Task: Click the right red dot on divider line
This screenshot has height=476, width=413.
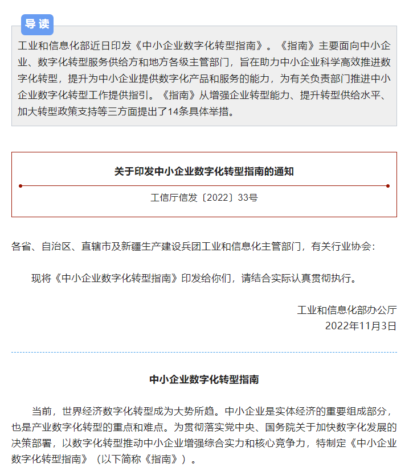Action: point(388,186)
